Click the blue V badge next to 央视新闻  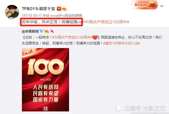41,31
